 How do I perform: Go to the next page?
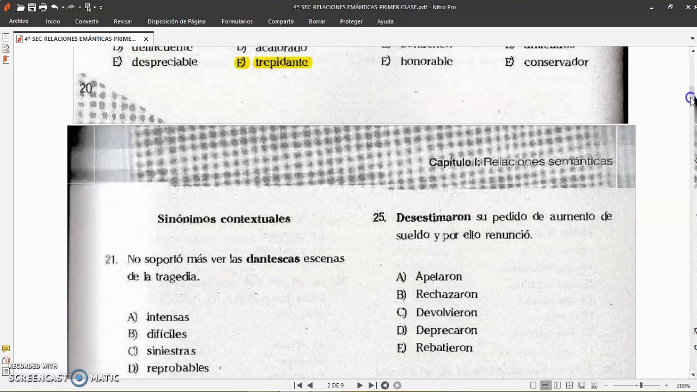point(359,385)
